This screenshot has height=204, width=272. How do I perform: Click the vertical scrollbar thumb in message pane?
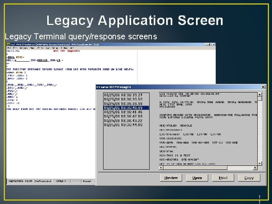pos(260,99)
